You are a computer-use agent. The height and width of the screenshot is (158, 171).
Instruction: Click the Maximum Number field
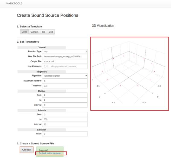tap(65, 81)
